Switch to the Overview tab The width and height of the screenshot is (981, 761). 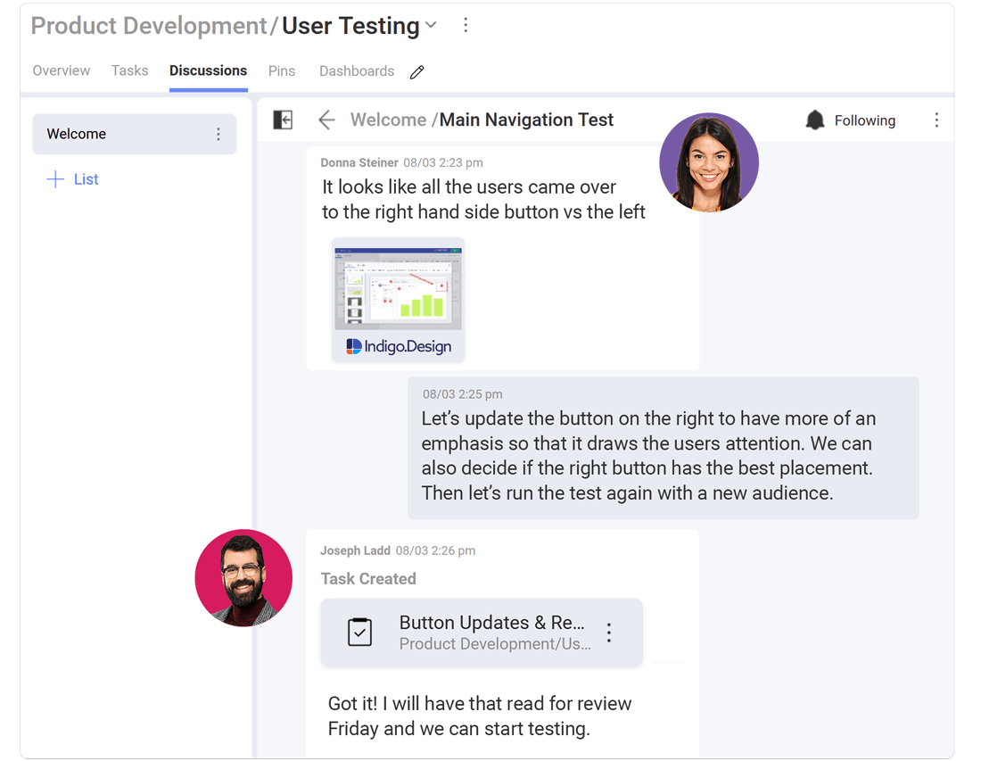[61, 71]
